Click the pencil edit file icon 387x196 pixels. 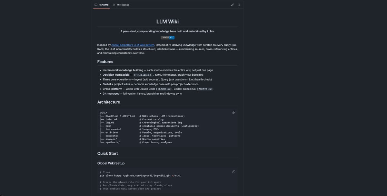pos(232,5)
